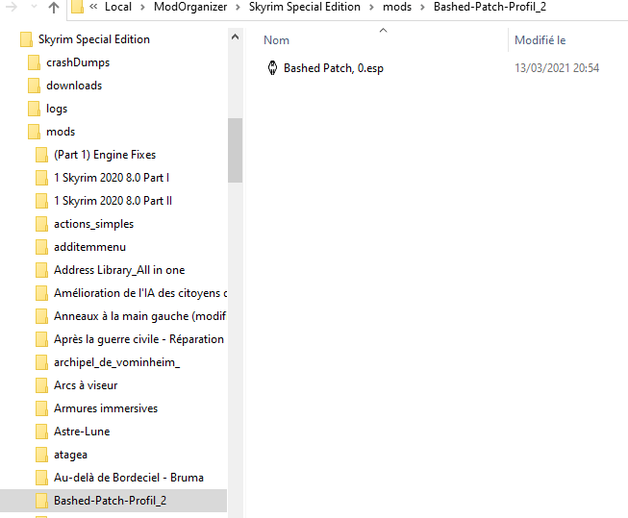Click folder icon beside mods

[34, 132]
